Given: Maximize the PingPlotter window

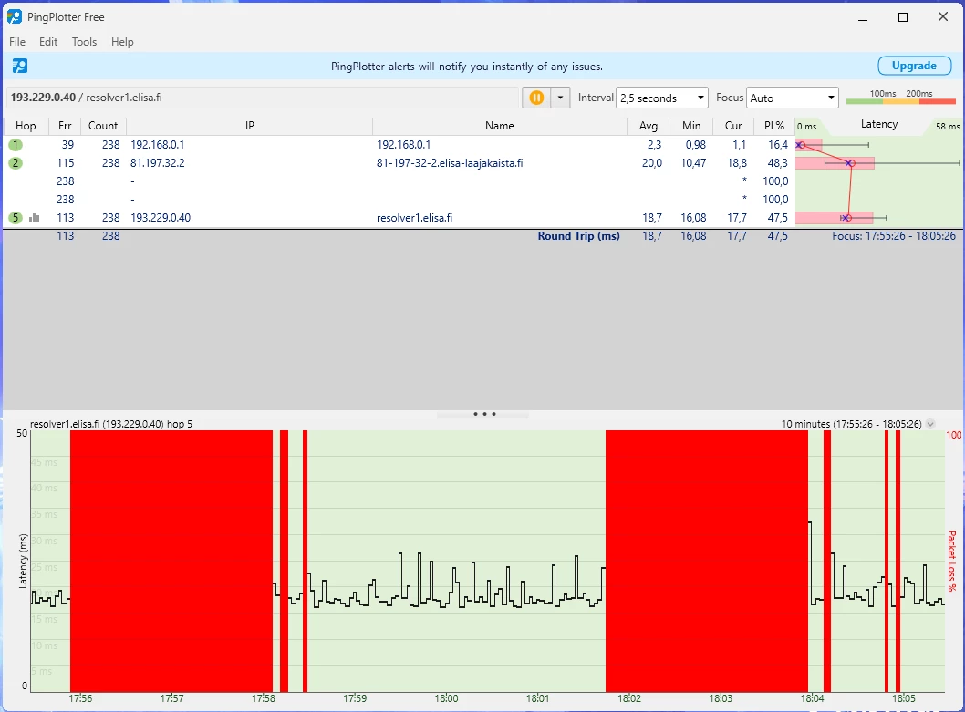Looking at the screenshot, I should point(903,17).
